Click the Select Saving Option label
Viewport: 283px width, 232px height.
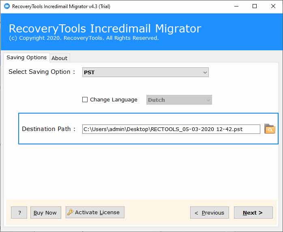pyautogui.click(x=42, y=72)
